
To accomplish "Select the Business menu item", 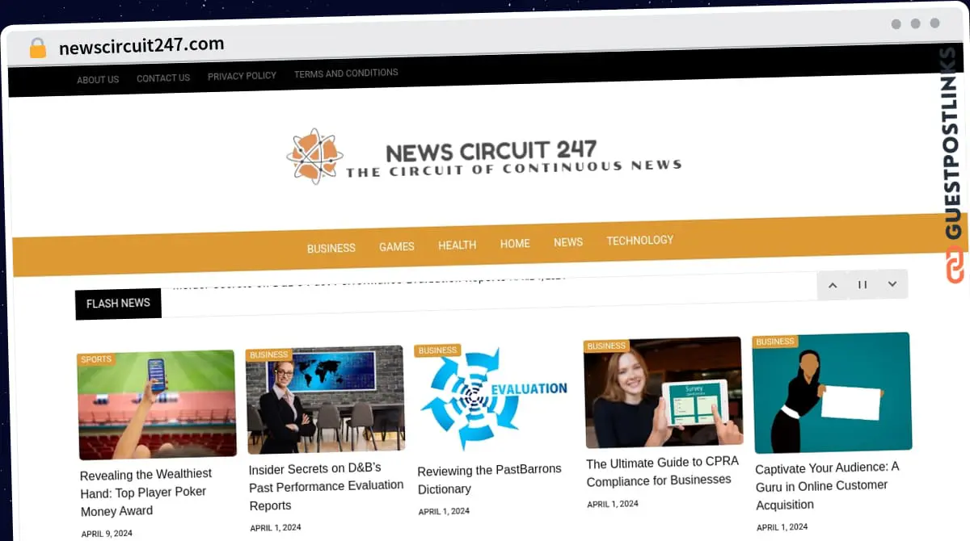I will 331,248.
